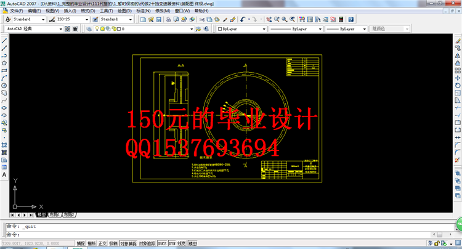Open the Properties palette icon
Screen dimensions: 462x249
302,20
